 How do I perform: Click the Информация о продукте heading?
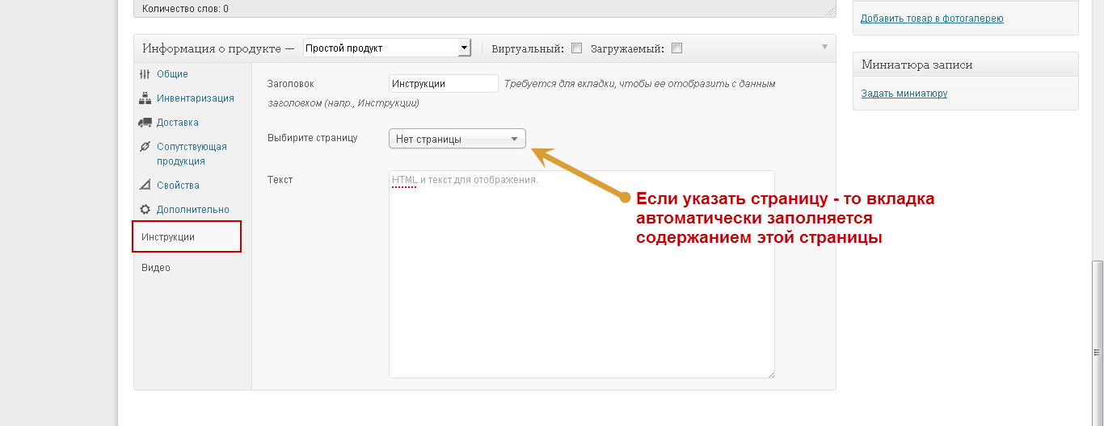(x=218, y=48)
